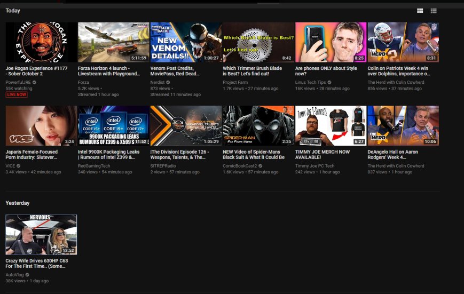
Task: Click 'Streamed 11 minutes ago' text
Action: (176, 94)
